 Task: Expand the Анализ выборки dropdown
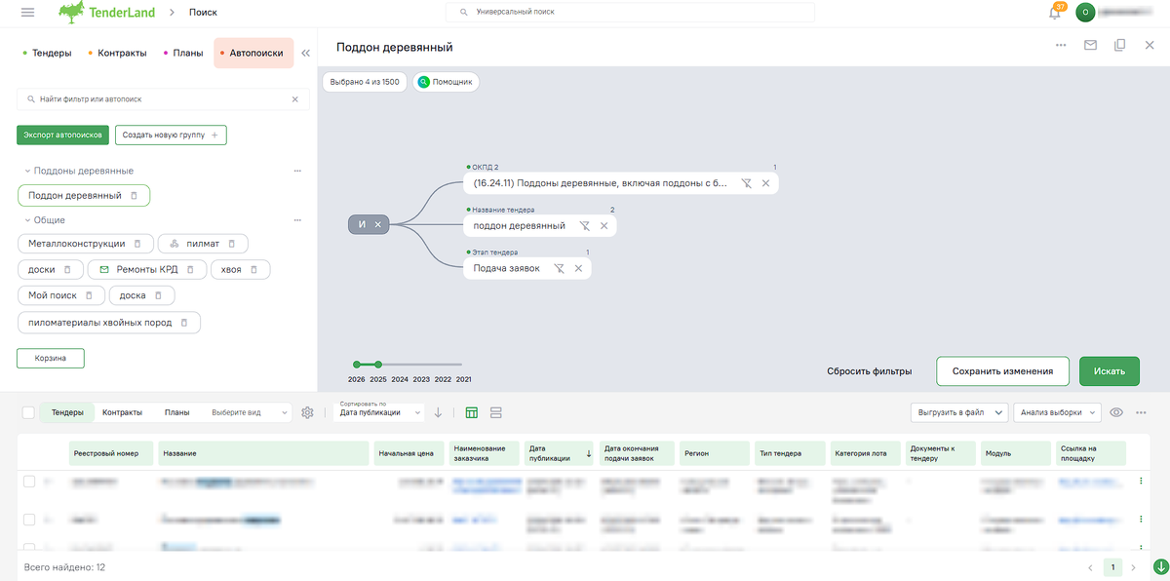pyautogui.click(x=1058, y=412)
